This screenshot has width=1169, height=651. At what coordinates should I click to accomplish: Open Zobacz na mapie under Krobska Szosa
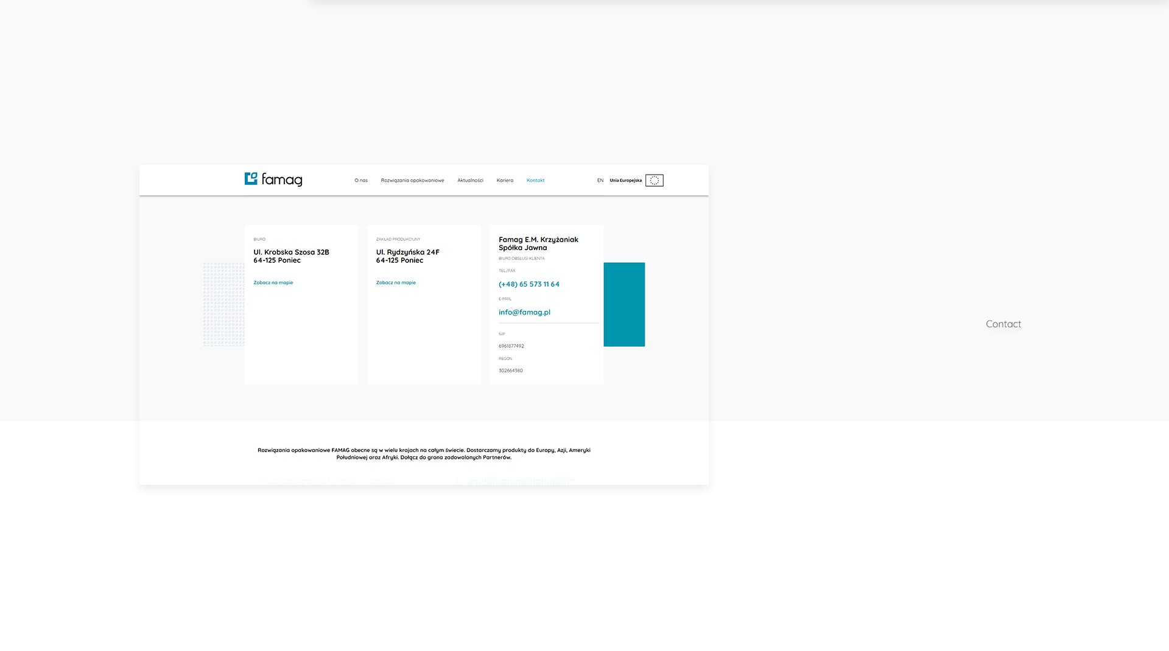(273, 283)
